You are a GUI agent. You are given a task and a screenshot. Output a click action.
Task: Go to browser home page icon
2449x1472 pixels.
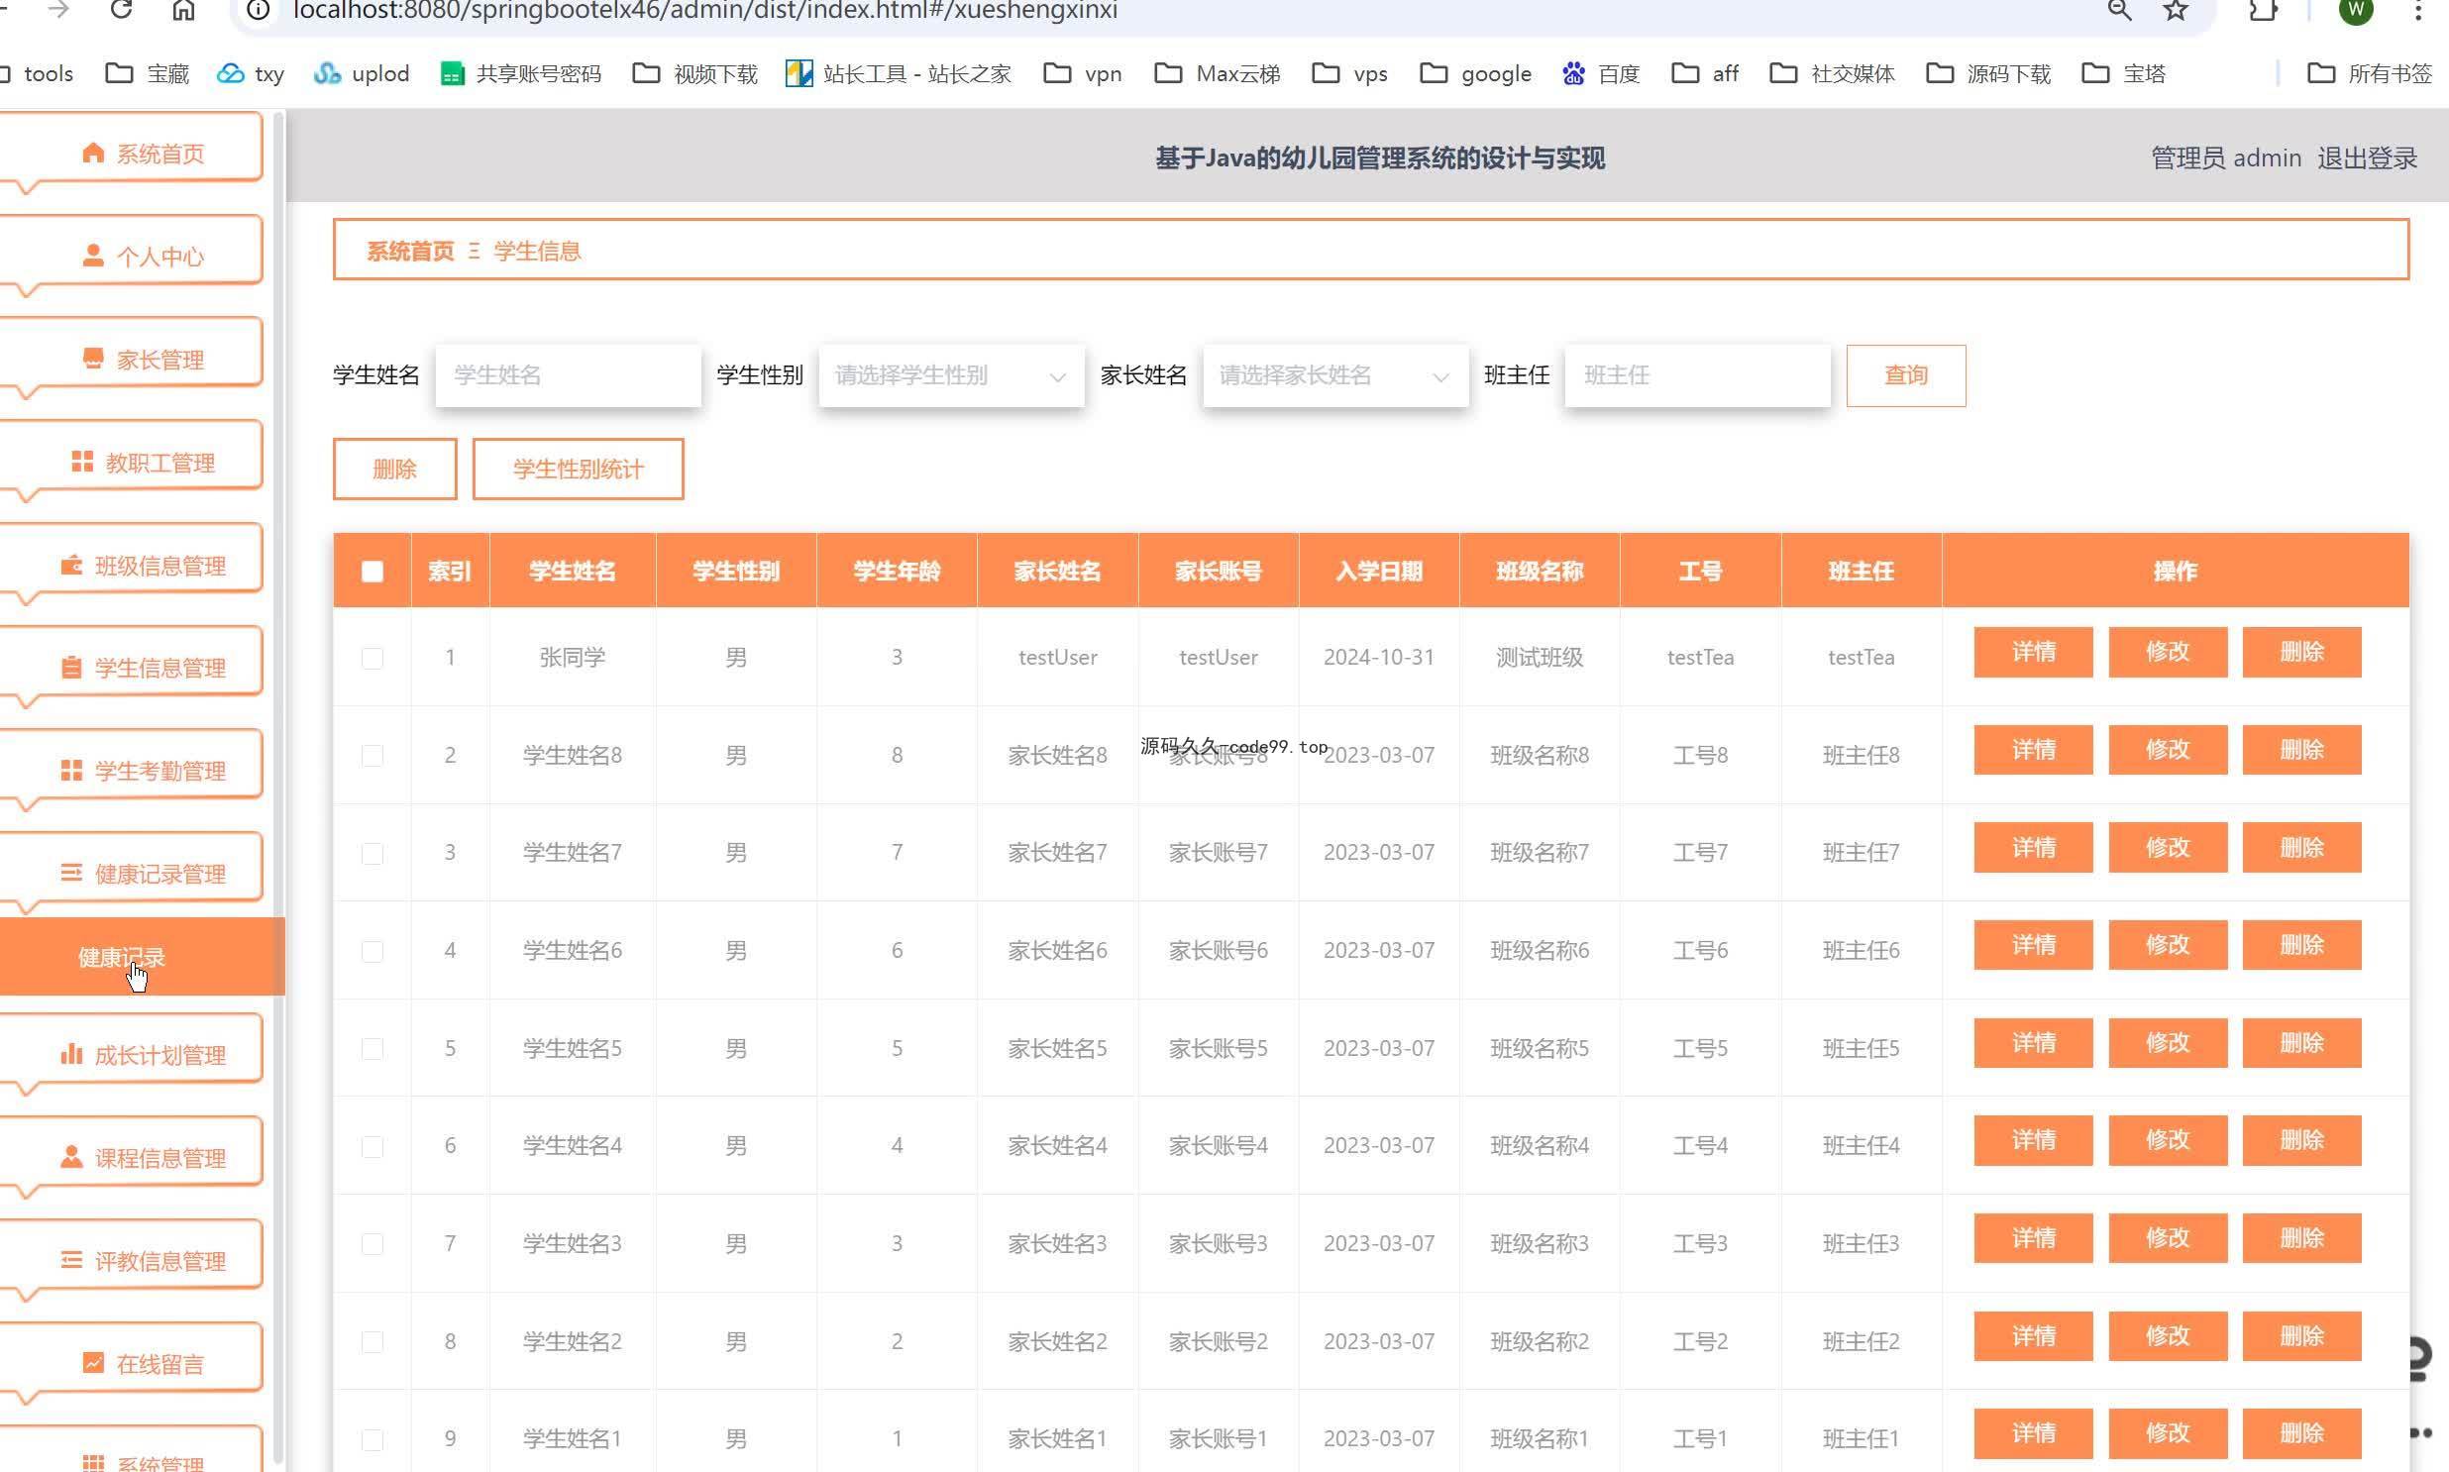183,10
